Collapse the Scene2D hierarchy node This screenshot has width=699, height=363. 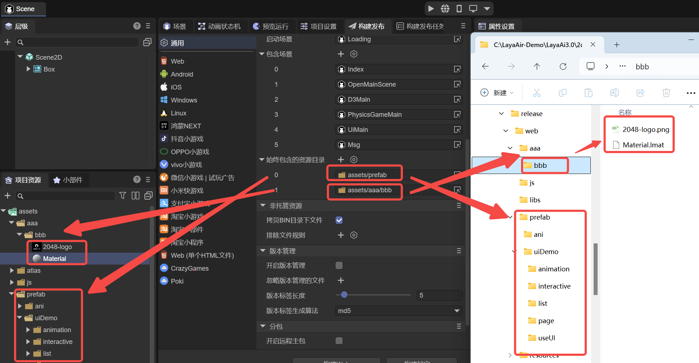20,57
